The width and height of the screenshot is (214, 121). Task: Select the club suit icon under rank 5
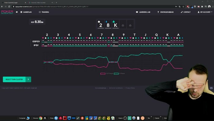tap(81, 38)
